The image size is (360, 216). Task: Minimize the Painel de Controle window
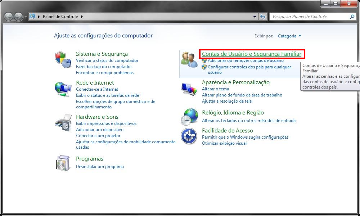(326, 4)
